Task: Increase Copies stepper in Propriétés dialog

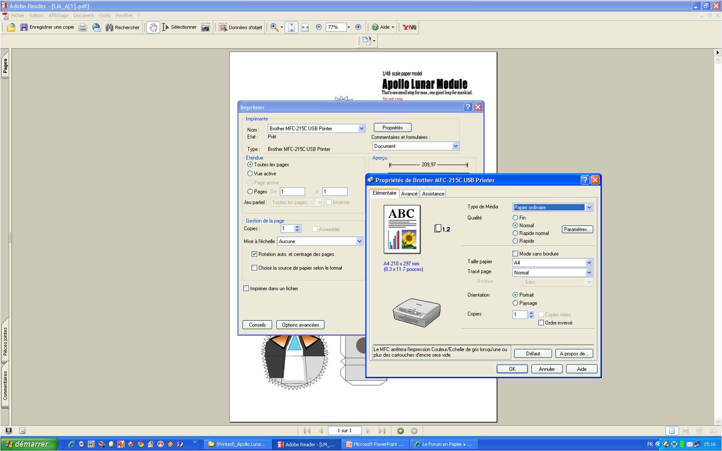Action: (x=531, y=313)
